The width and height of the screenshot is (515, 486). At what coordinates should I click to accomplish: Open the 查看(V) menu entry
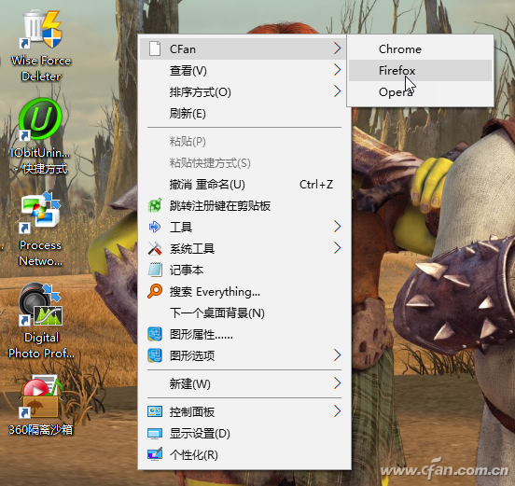click(x=244, y=70)
